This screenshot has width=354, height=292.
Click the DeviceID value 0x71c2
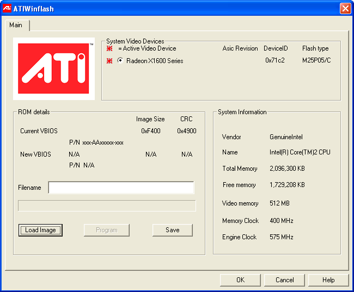click(275, 60)
